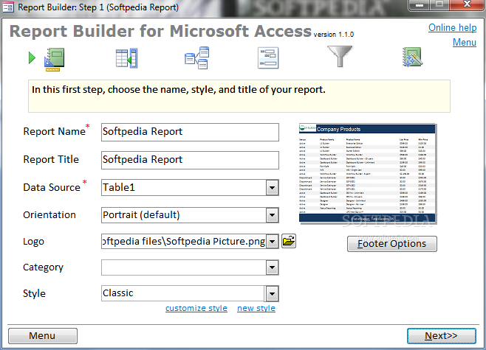Edit the Report Name field
Image resolution: width=486 pixels, height=350 pixels.
190,132
